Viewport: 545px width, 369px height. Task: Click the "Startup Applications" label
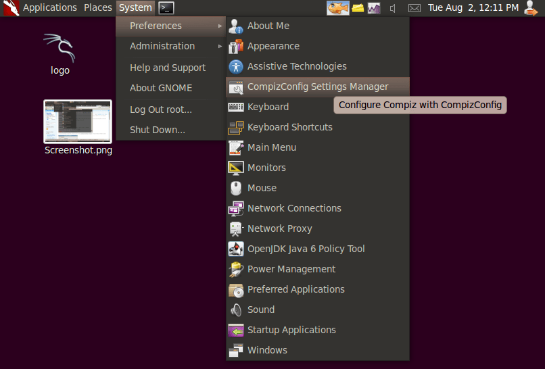[291, 330]
